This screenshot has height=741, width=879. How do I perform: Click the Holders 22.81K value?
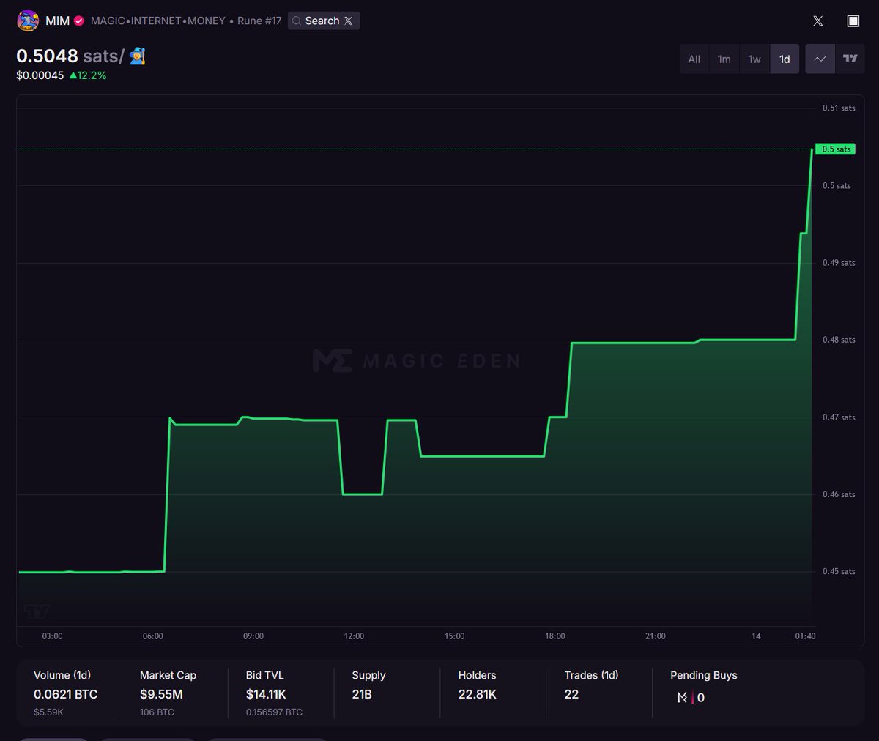(x=478, y=694)
